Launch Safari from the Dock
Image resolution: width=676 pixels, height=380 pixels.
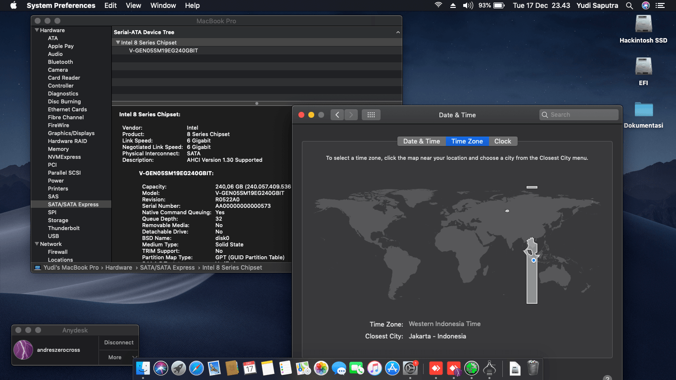(x=196, y=368)
